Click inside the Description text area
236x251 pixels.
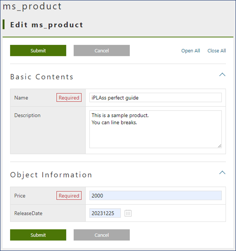click(155, 129)
